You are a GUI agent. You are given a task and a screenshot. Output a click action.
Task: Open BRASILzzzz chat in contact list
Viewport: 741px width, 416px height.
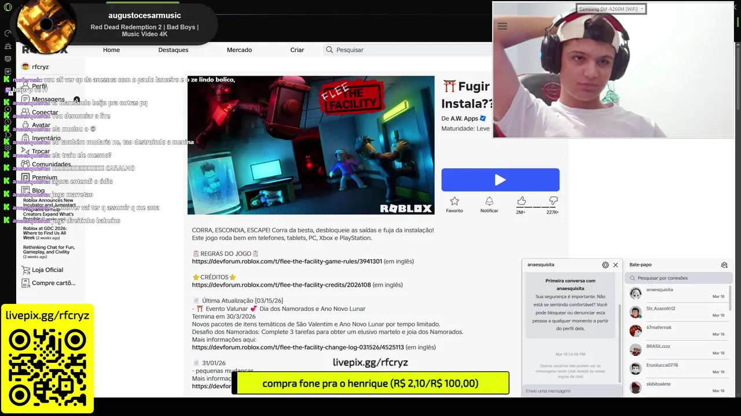click(x=678, y=350)
